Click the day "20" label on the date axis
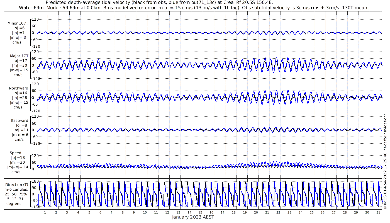Image resolution: width=390 pixels, height=223 pixels. [256, 212]
